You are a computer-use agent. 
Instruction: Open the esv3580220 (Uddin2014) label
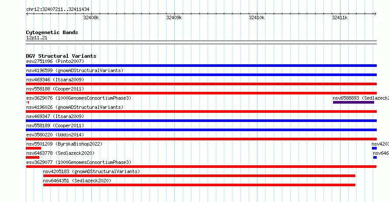[55, 135]
